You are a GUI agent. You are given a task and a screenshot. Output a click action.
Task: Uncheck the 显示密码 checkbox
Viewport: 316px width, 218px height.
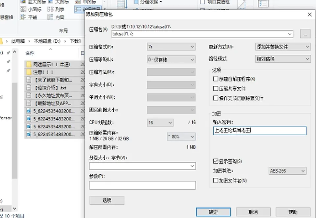(x=216, y=161)
